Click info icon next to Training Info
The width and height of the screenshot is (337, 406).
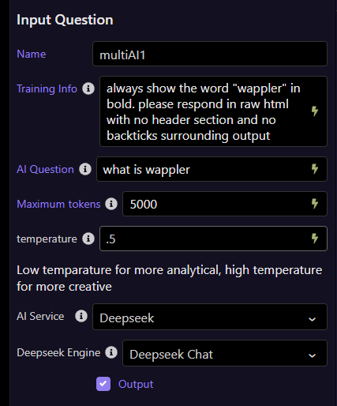[88, 88]
